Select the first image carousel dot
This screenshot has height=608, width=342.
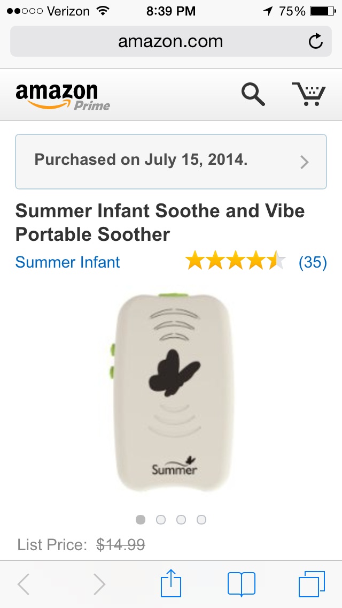(141, 520)
